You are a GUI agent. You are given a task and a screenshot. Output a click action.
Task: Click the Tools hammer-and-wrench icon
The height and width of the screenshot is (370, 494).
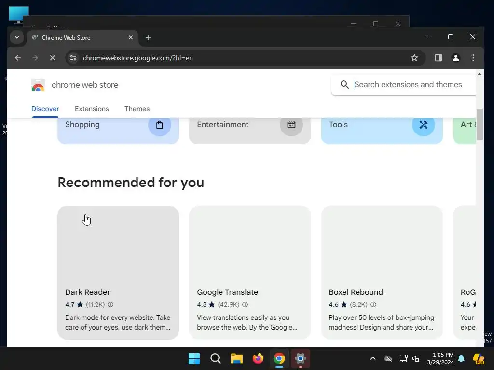pyautogui.click(x=424, y=125)
